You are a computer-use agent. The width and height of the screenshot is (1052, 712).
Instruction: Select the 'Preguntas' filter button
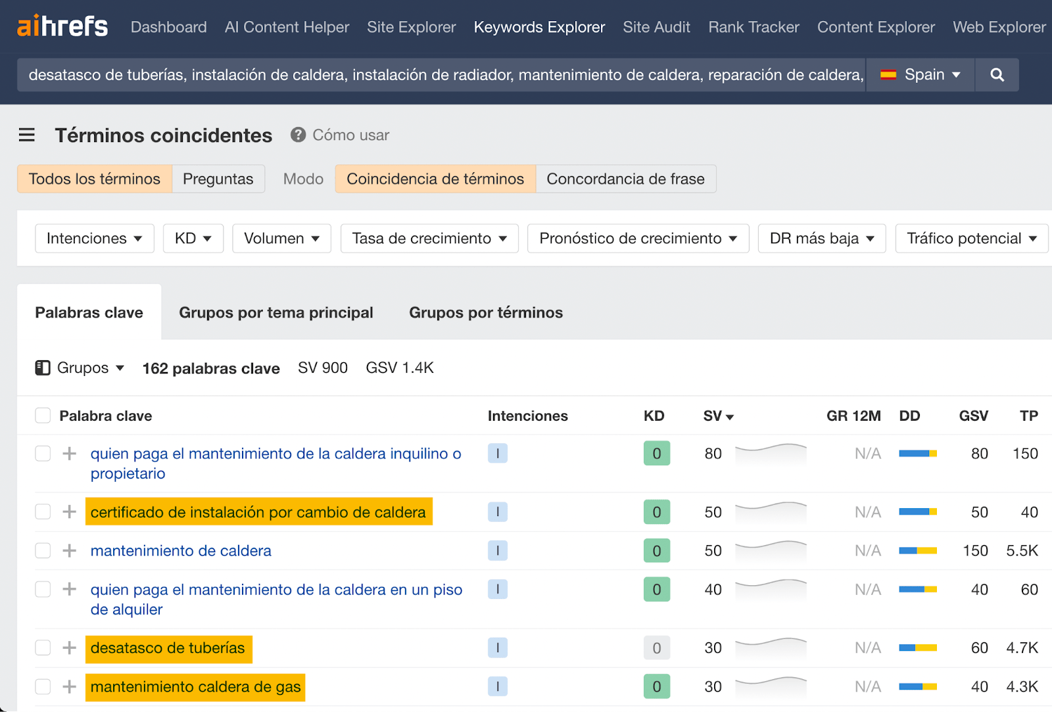(218, 178)
